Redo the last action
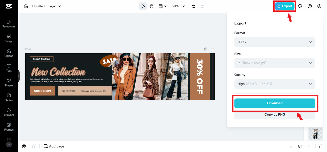This screenshot has height=152, width=327. pyautogui.click(x=202, y=6)
